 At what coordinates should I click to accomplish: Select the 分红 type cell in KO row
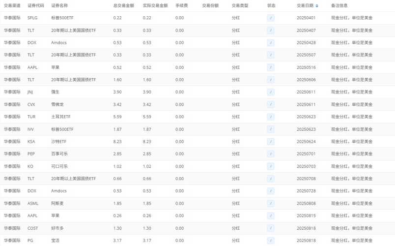(236, 166)
